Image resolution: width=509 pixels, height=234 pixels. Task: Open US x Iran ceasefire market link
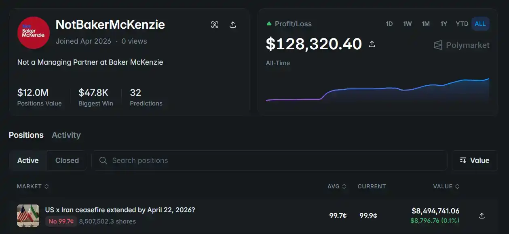coord(120,210)
